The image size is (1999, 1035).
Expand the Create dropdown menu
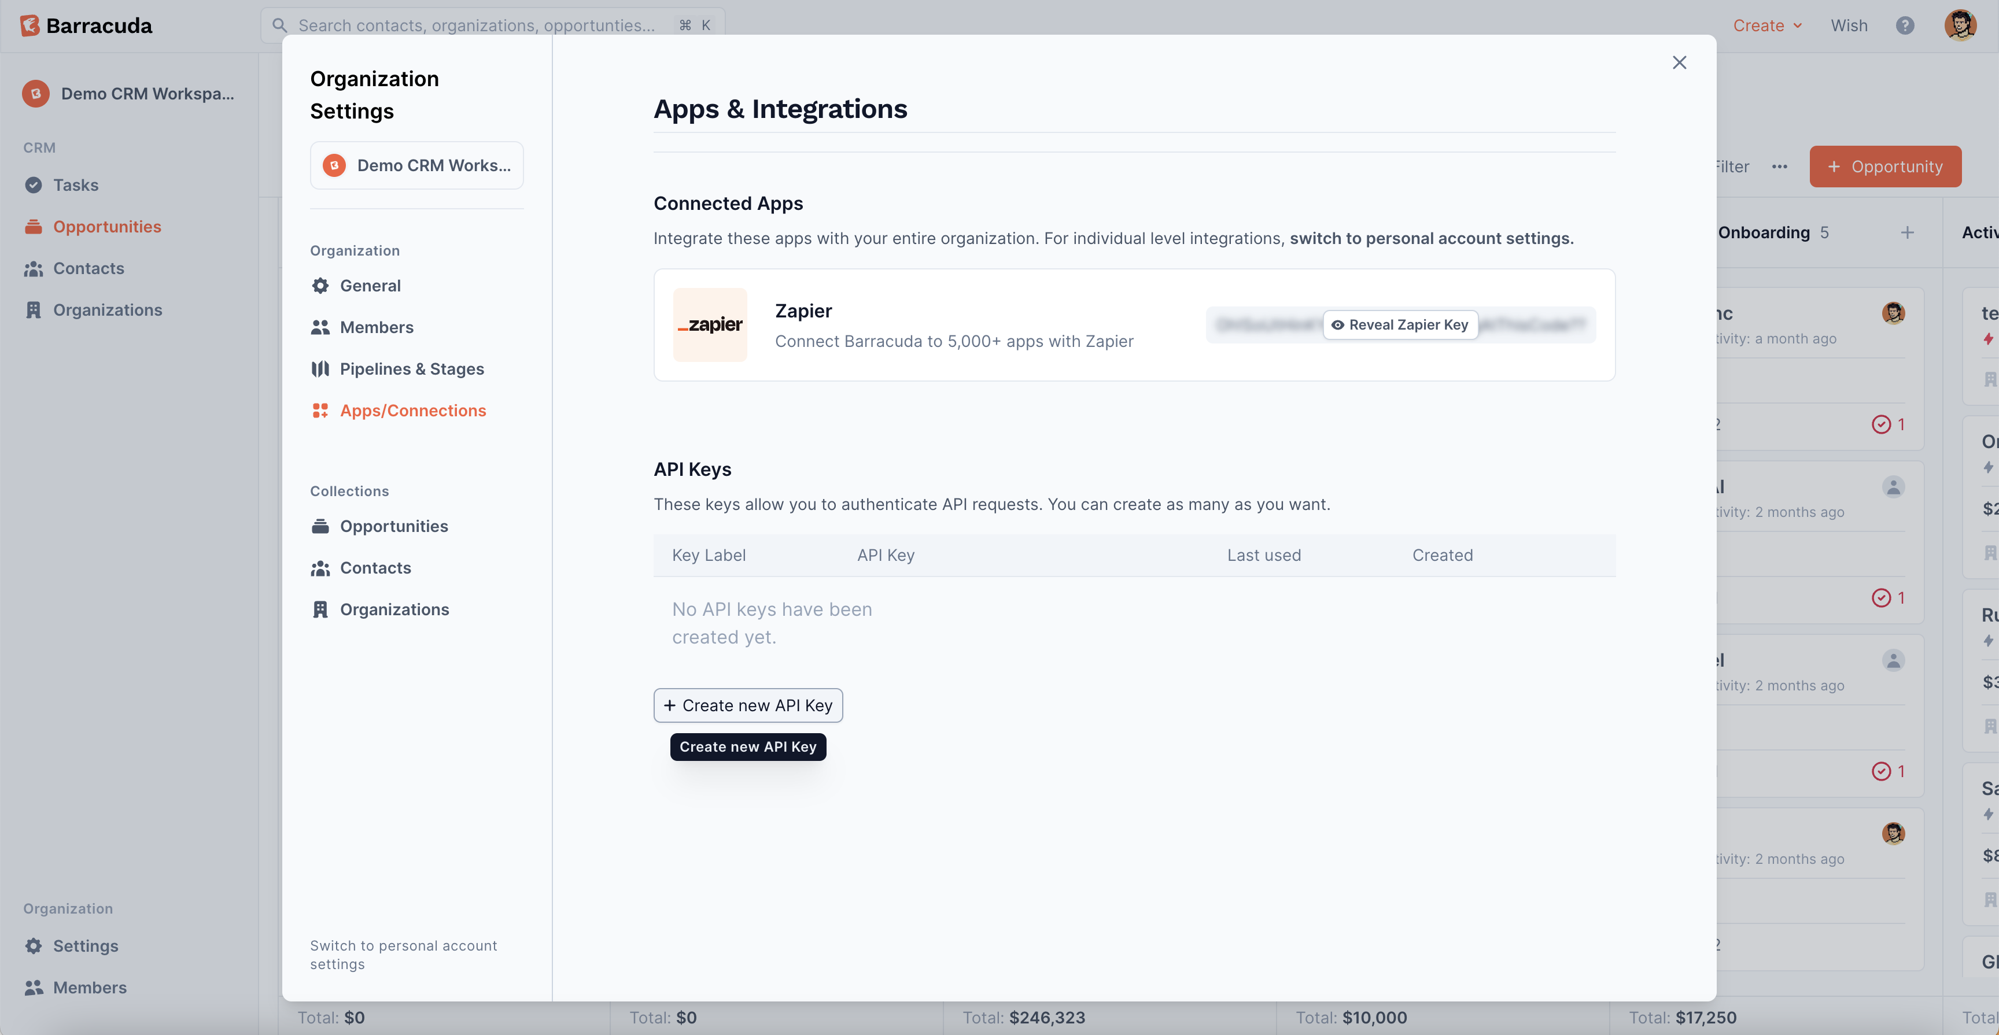pyautogui.click(x=1767, y=25)
